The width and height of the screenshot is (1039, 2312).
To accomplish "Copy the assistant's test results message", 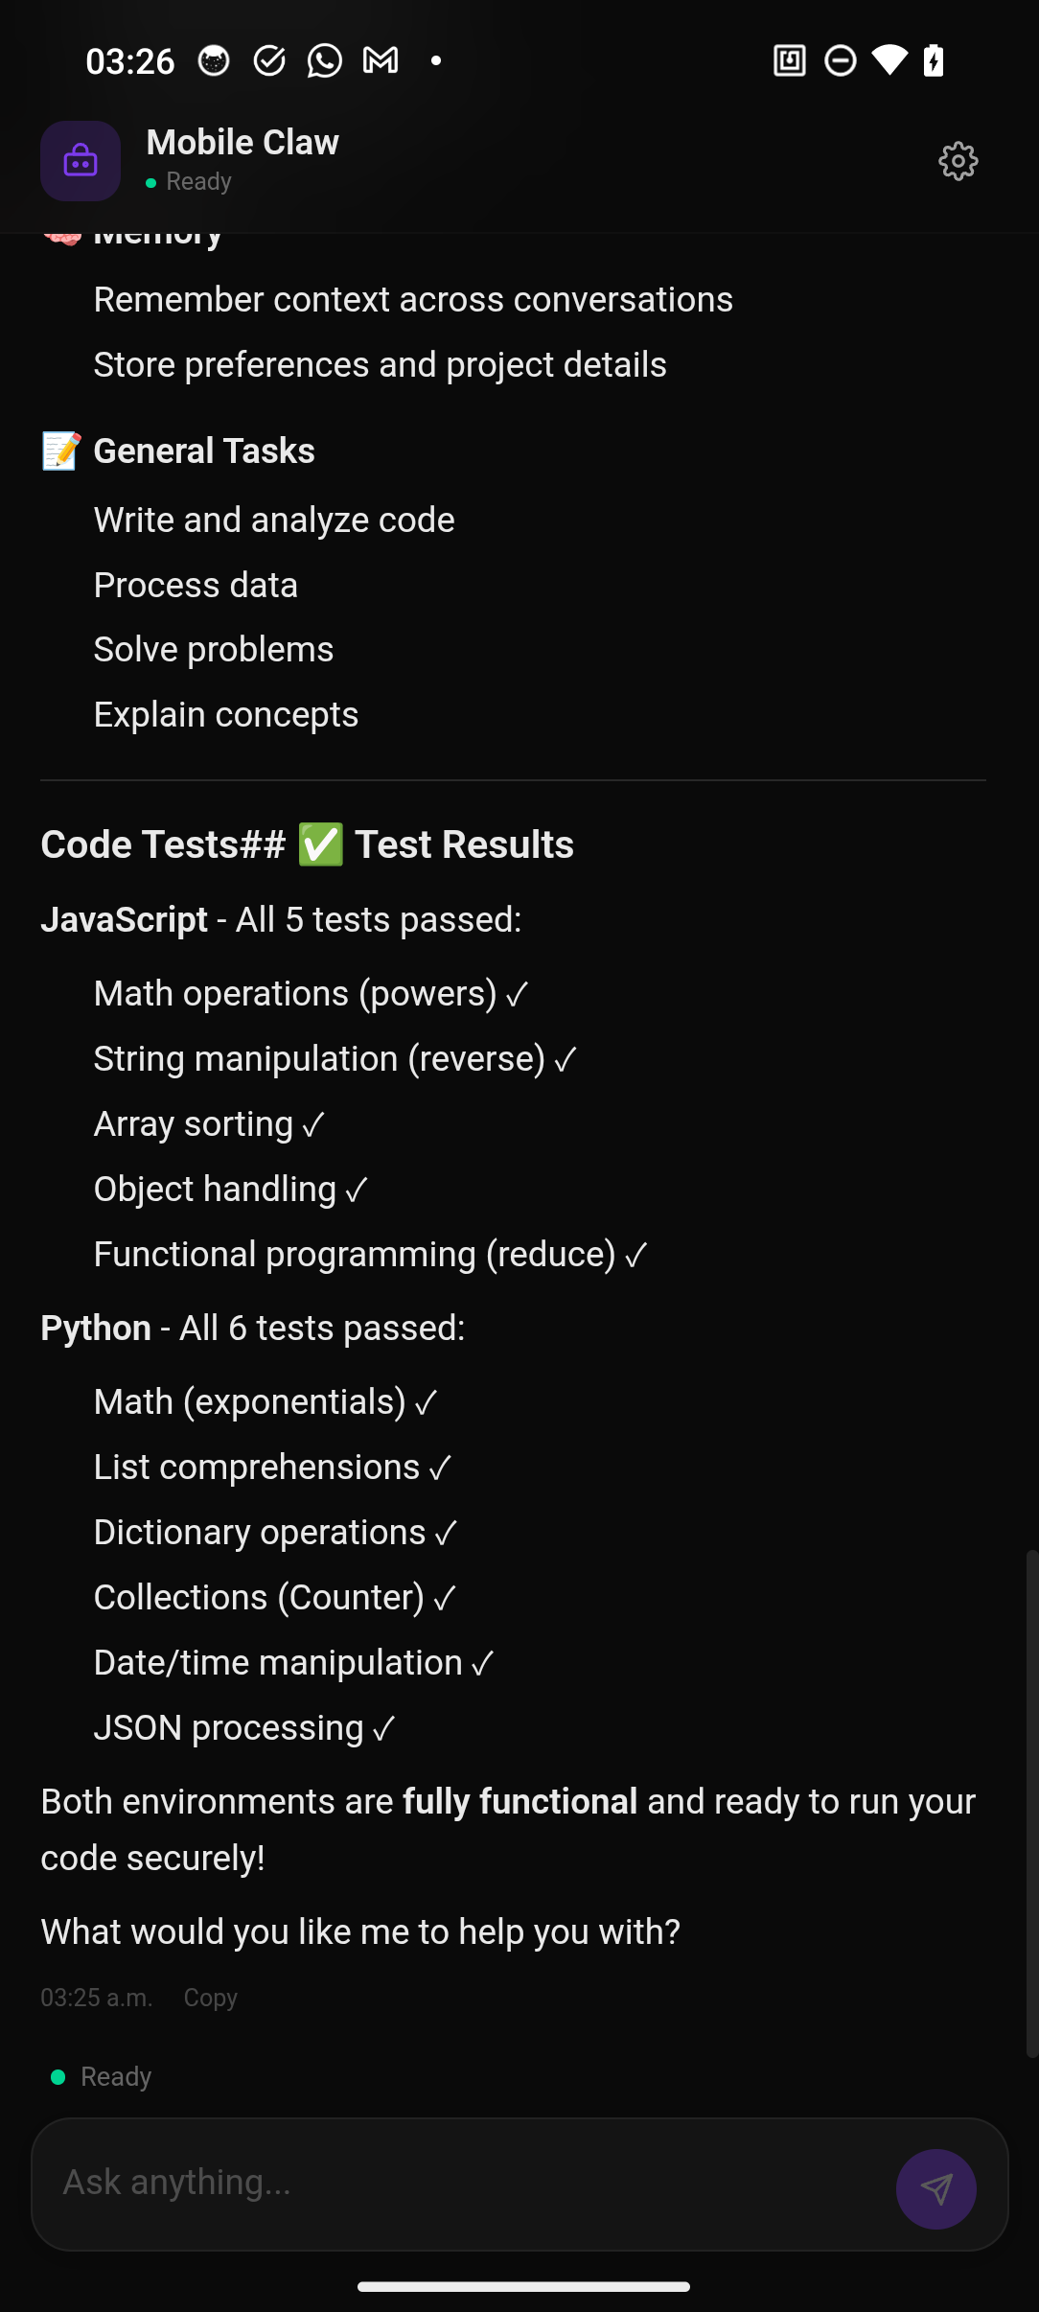I will 210,1998.
